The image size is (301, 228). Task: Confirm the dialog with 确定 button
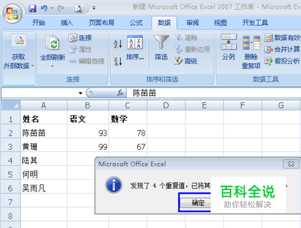(x=196, y=203)
